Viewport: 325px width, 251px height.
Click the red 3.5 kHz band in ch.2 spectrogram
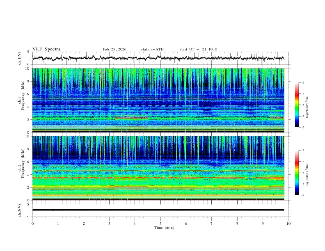(158, 178)
